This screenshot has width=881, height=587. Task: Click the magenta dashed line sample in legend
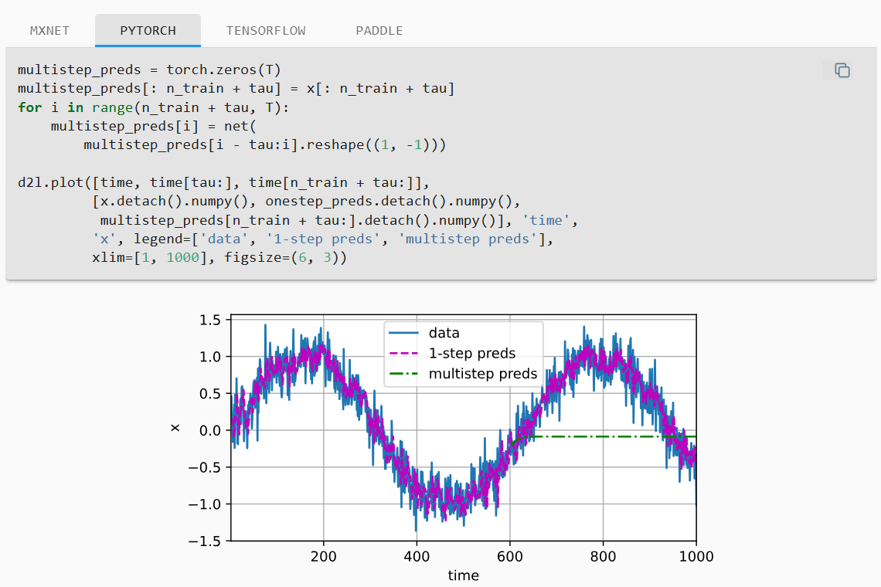(x=403, y=353)
